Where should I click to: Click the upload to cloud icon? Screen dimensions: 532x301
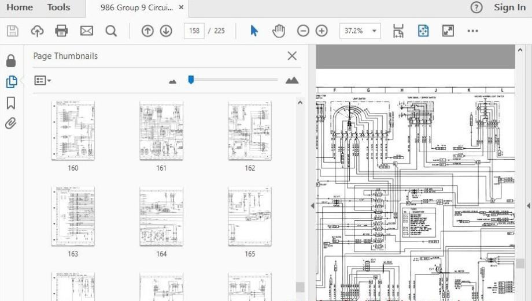click(x=37, y=31)
